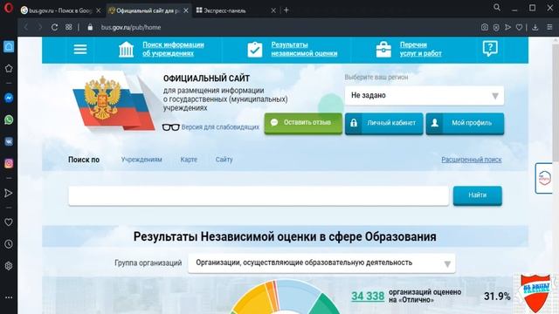Click the glasses accessibility icon
Screen dimensions: 559x314
[171, 127]
